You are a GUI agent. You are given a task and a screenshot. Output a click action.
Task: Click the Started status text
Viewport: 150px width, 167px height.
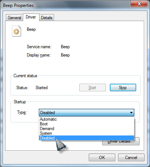tap(42, 88)
